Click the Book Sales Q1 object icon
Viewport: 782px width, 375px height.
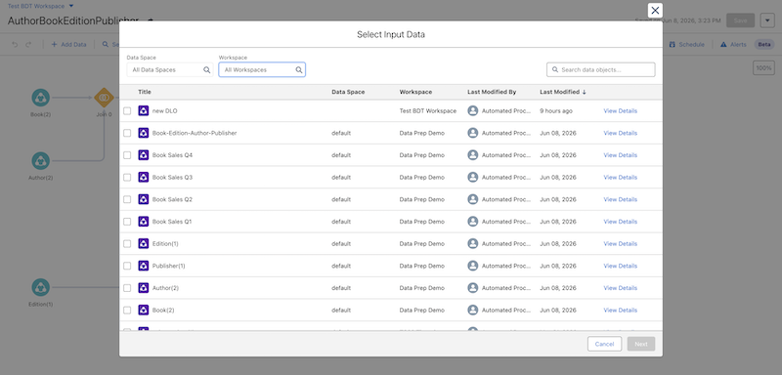pyautogui.click(x=144, y=222)
